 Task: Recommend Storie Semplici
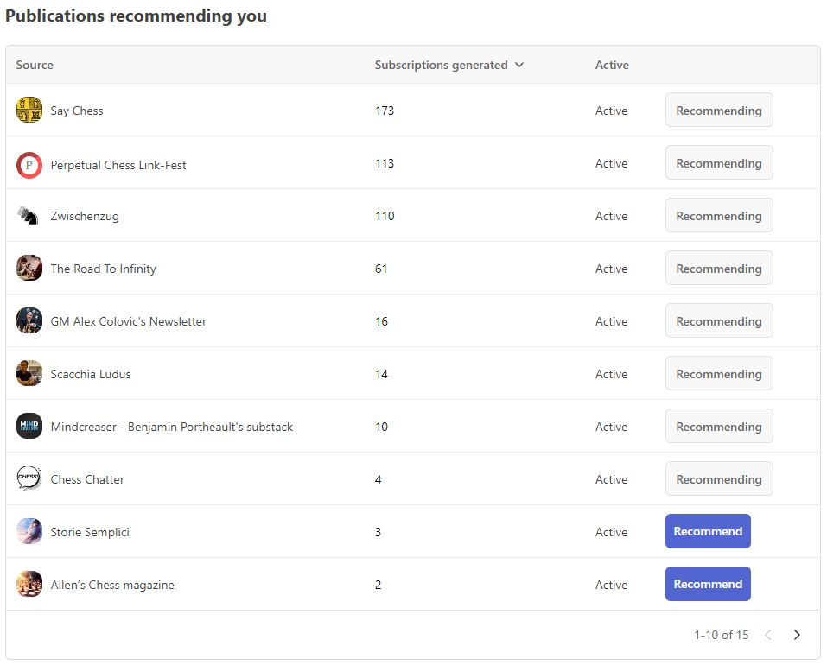click(x=708, y=531)
